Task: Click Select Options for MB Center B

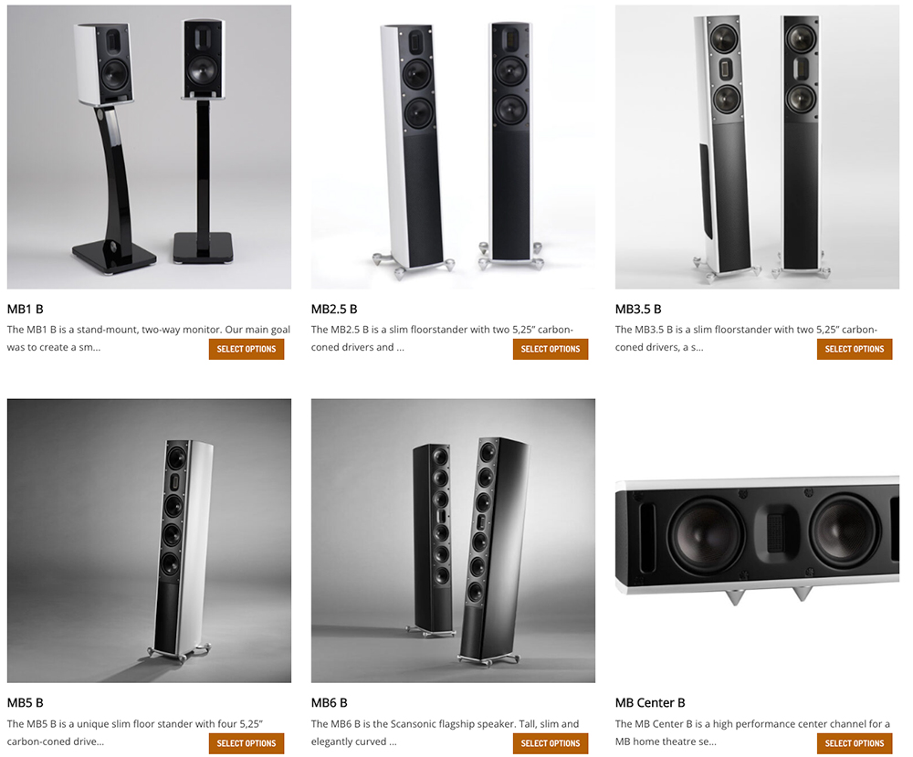Action: click(x=855, y=743)
